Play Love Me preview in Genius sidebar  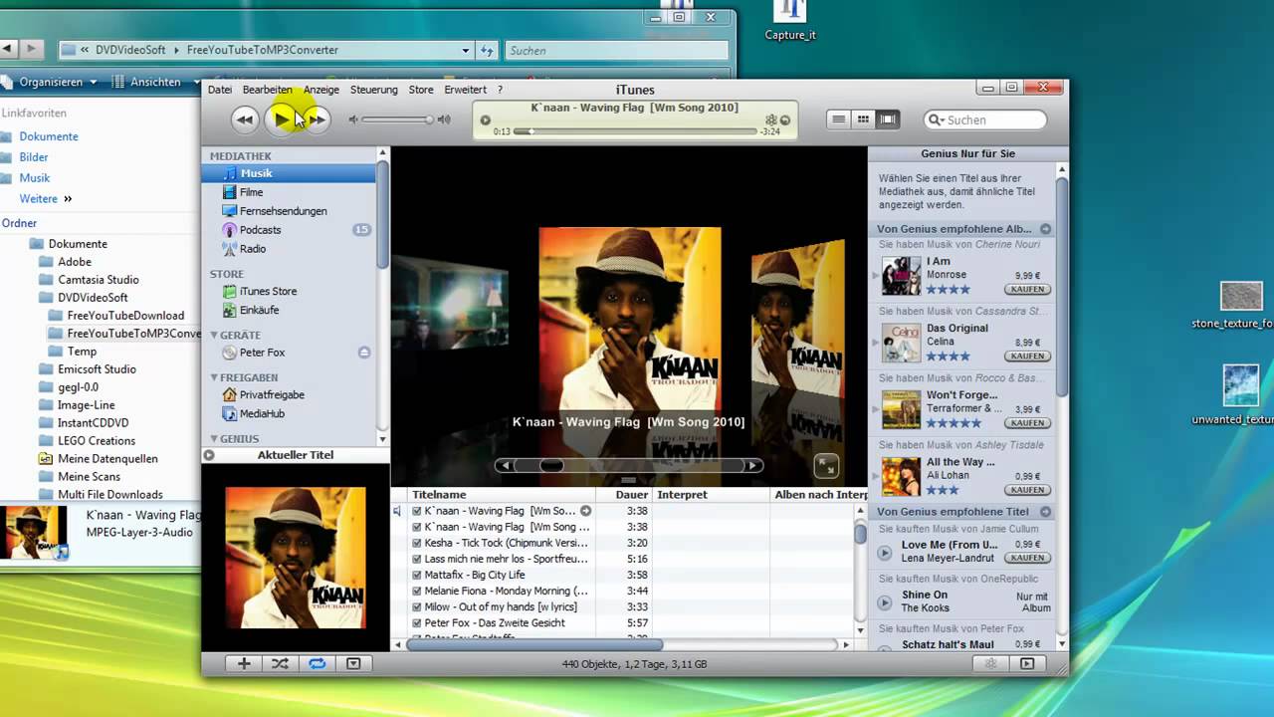pos(884,553)
